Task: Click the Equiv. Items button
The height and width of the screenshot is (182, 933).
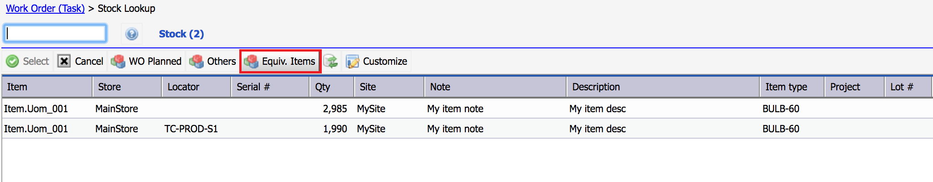Action: pyautogui.click(x=280, y=61)
